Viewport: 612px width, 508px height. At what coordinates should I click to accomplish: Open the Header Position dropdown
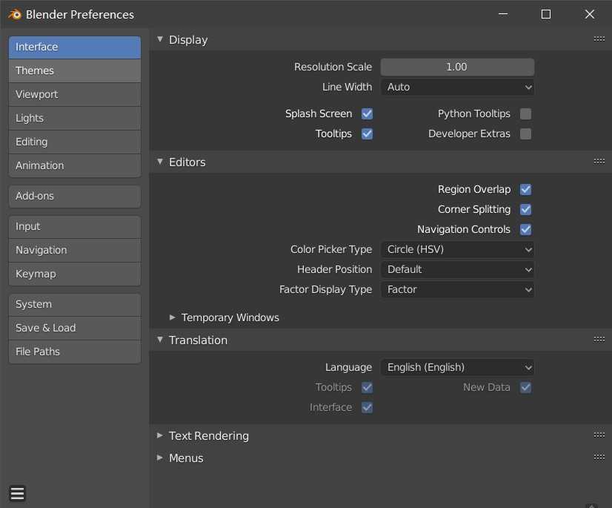point(457,269)
